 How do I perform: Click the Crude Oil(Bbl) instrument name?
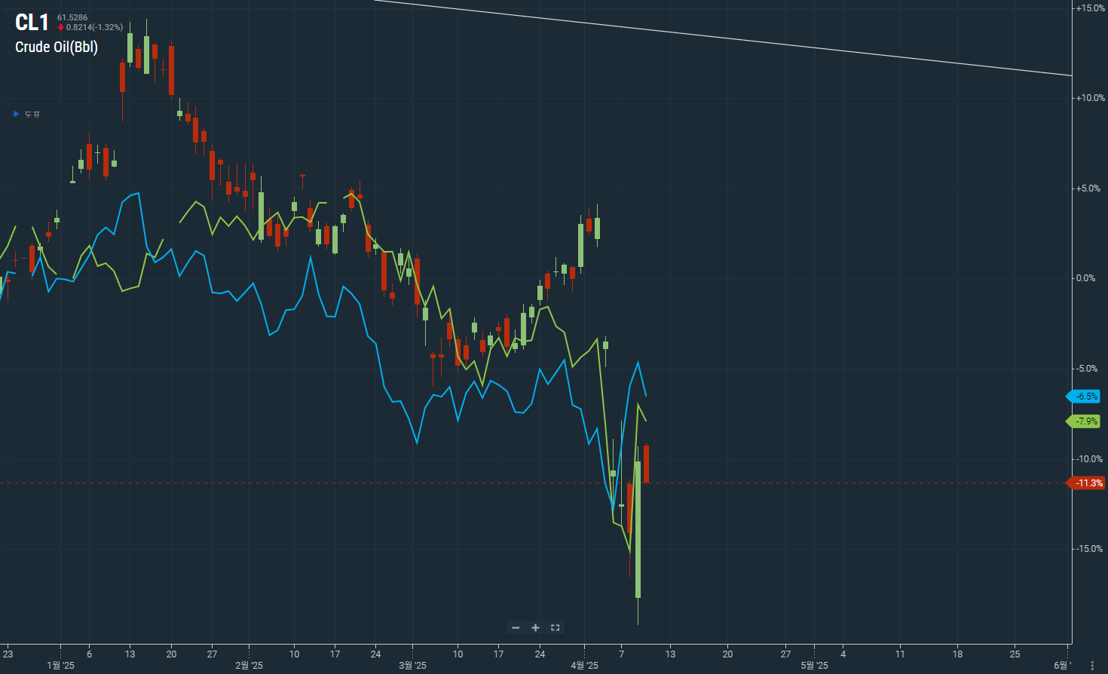click(57, 47)
